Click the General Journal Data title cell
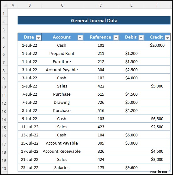 click(94, 20)
